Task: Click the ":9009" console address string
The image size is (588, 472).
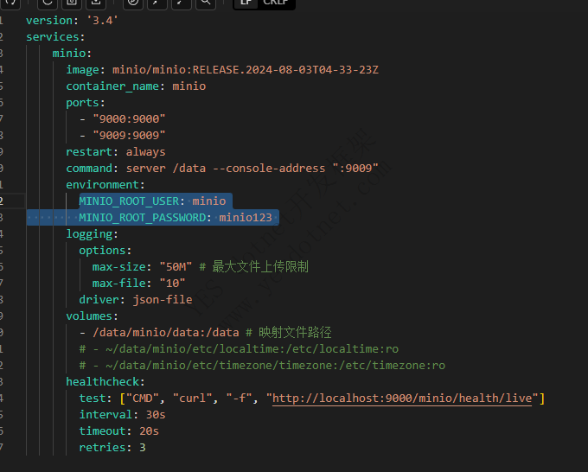Action: 355,169
